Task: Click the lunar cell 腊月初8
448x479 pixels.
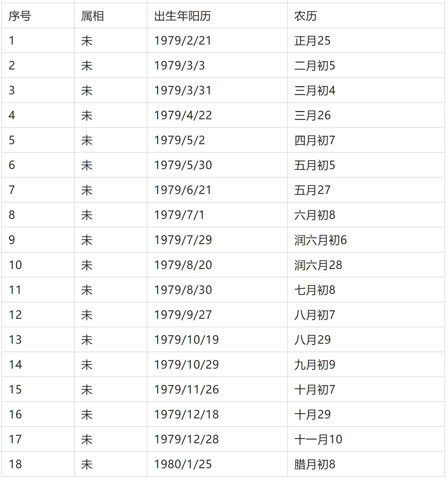Action: (x=366, y=464)
